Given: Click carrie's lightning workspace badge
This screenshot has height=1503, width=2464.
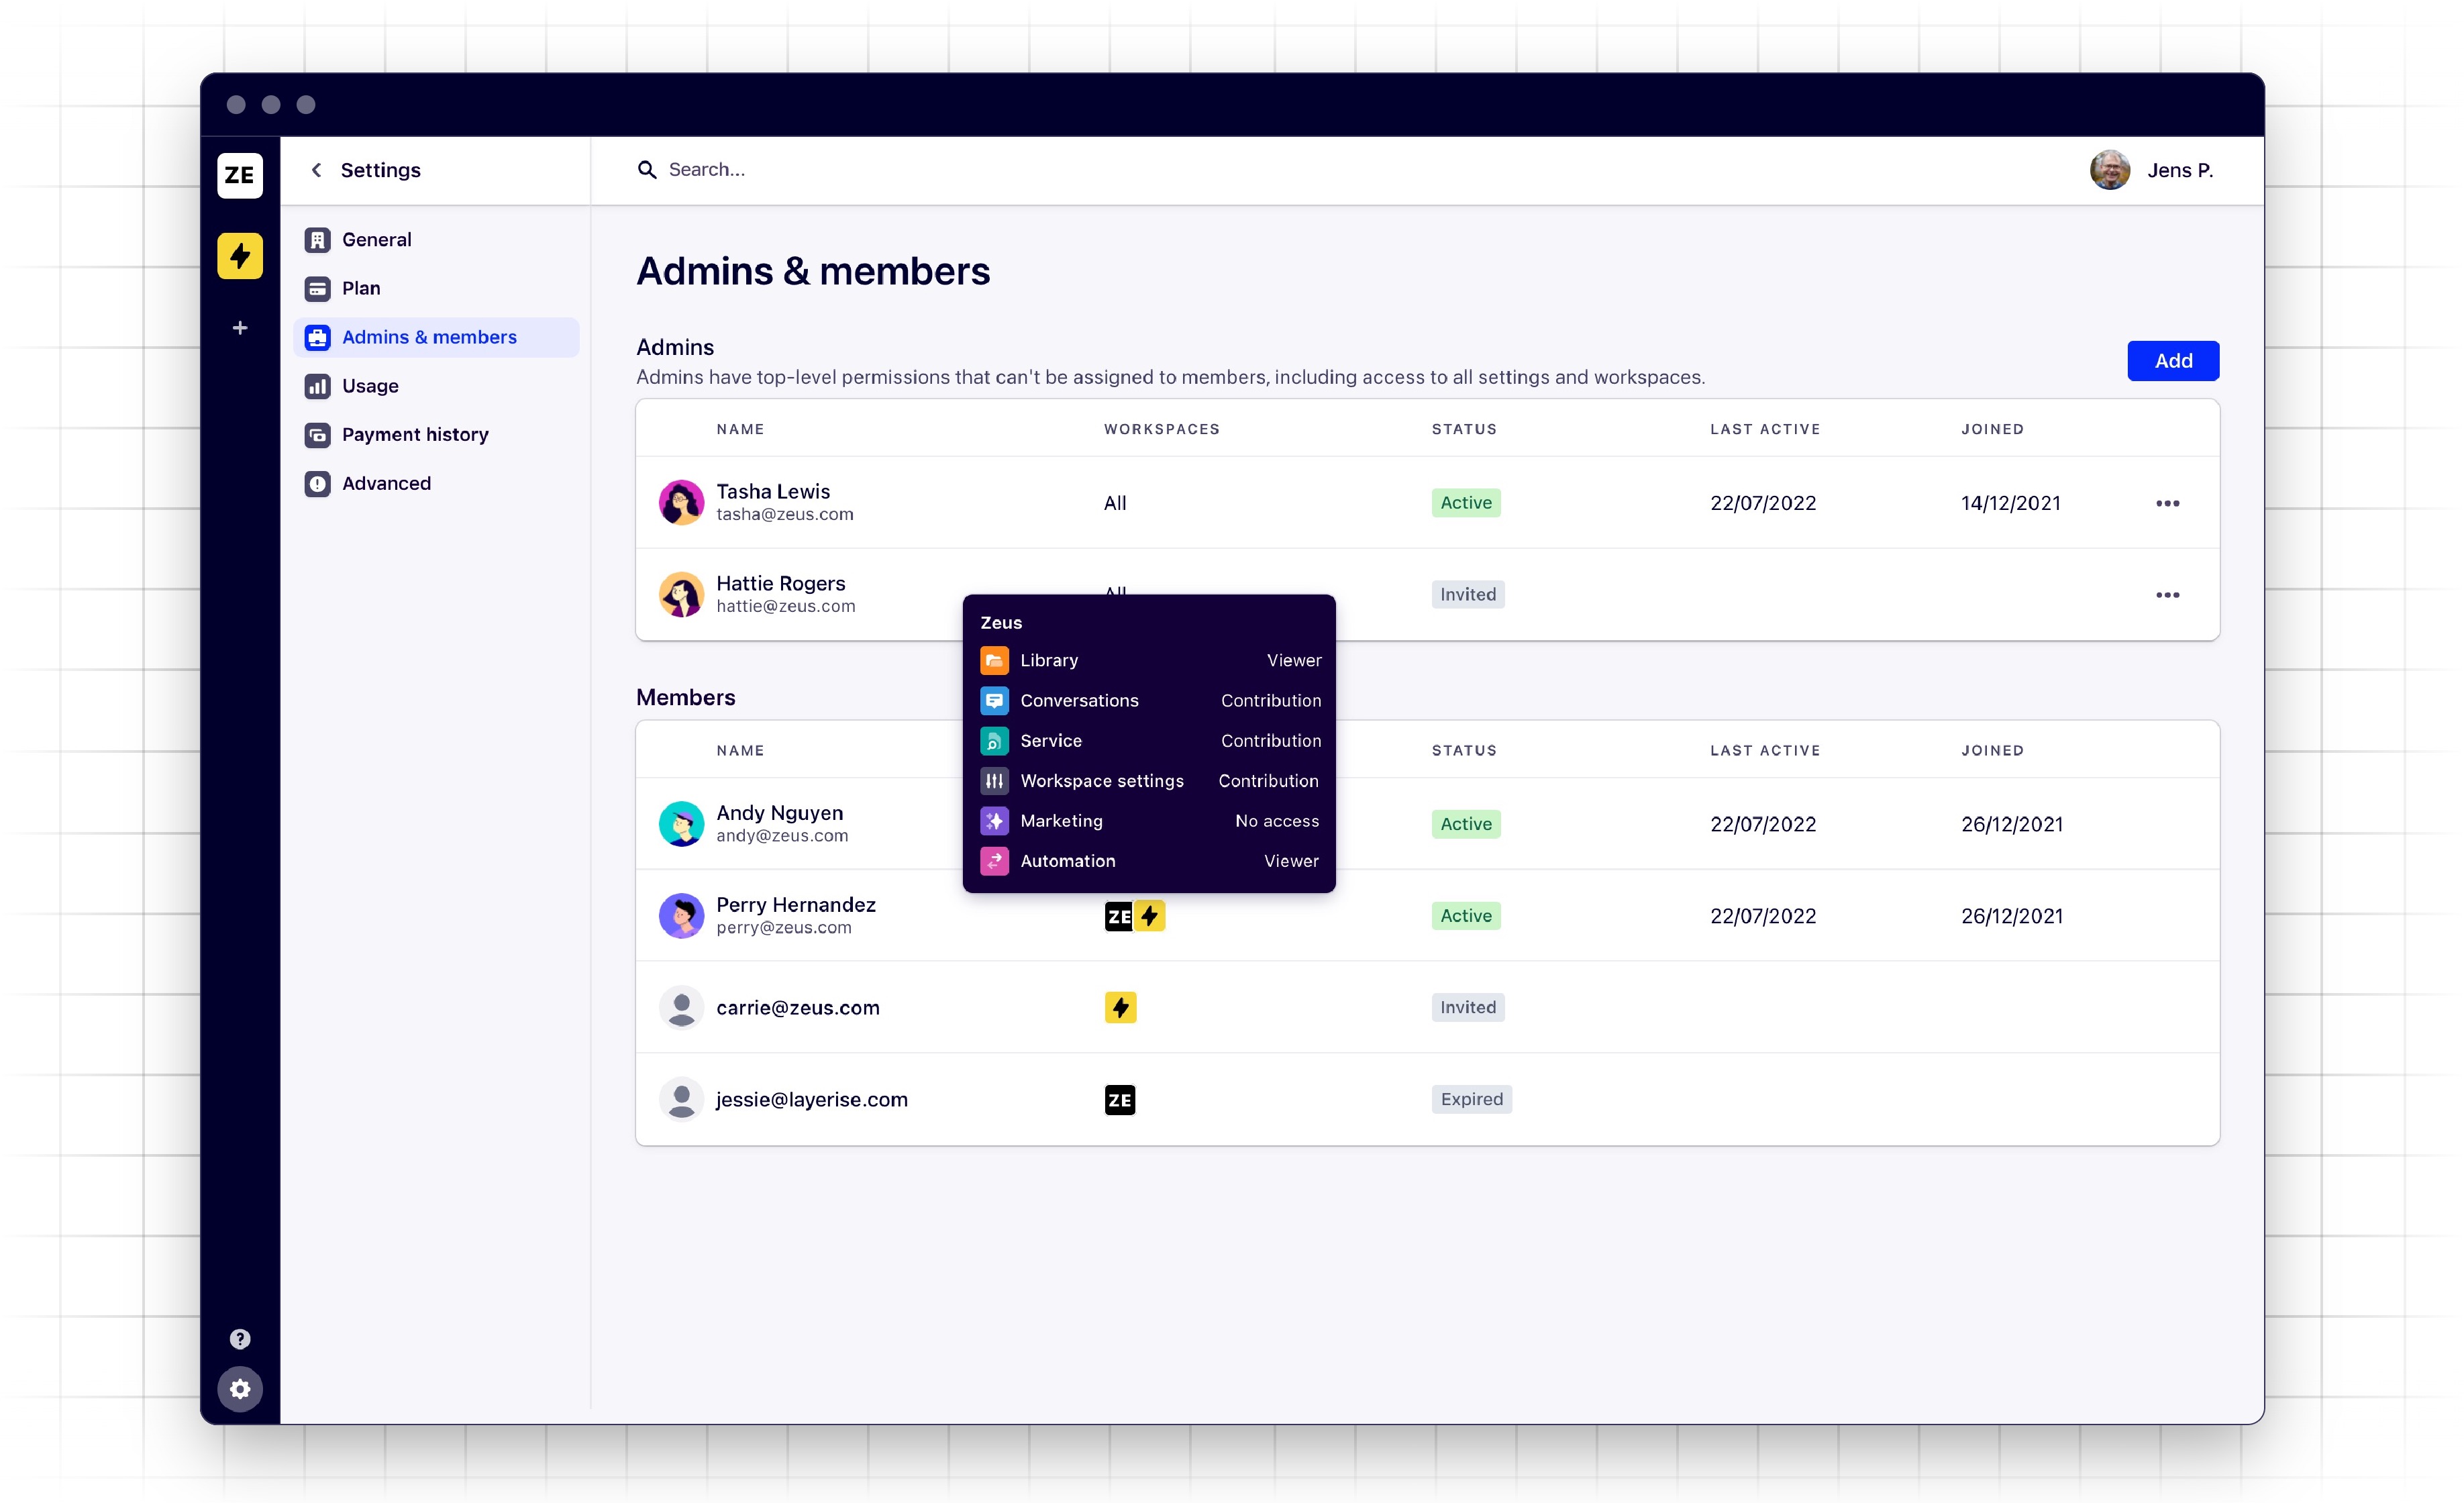Looking at the screenshot, I should click(1120, 1007).
